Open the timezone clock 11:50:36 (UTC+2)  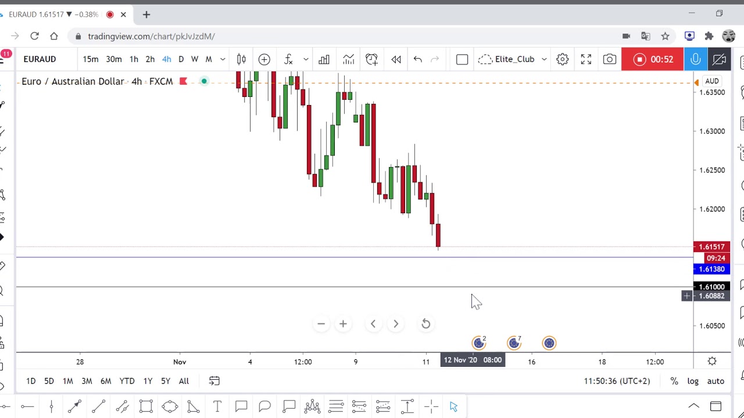click(617, 381)
